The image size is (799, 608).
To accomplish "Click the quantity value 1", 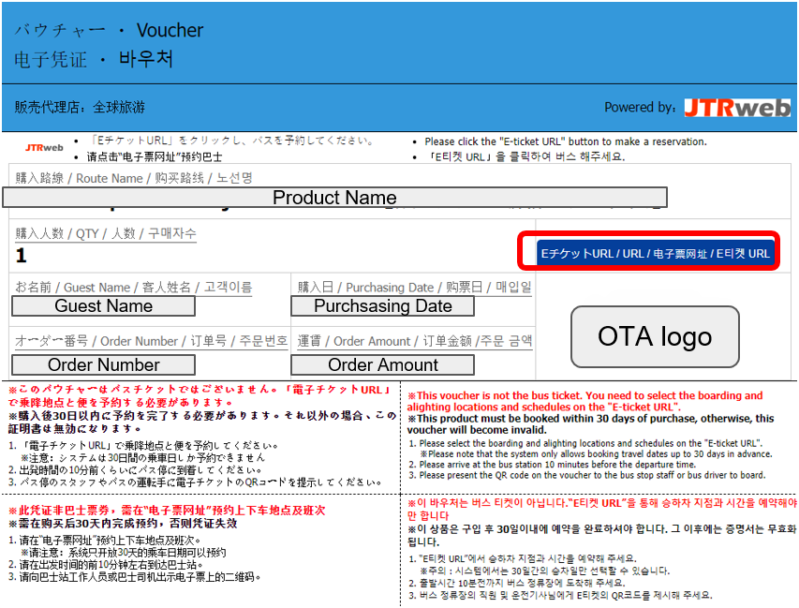I will coord(22,256).
